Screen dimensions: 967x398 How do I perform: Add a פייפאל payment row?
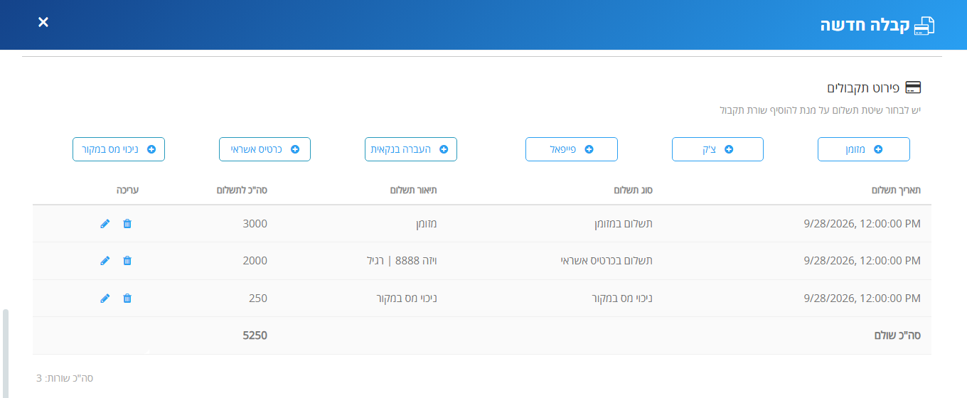pyautogui.click(x=572, y=149)
